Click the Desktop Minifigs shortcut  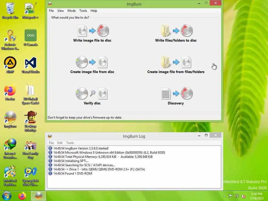[x=30, y=121]
